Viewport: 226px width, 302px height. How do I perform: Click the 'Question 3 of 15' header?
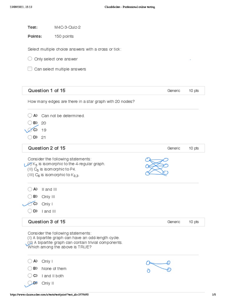(46, 222)
